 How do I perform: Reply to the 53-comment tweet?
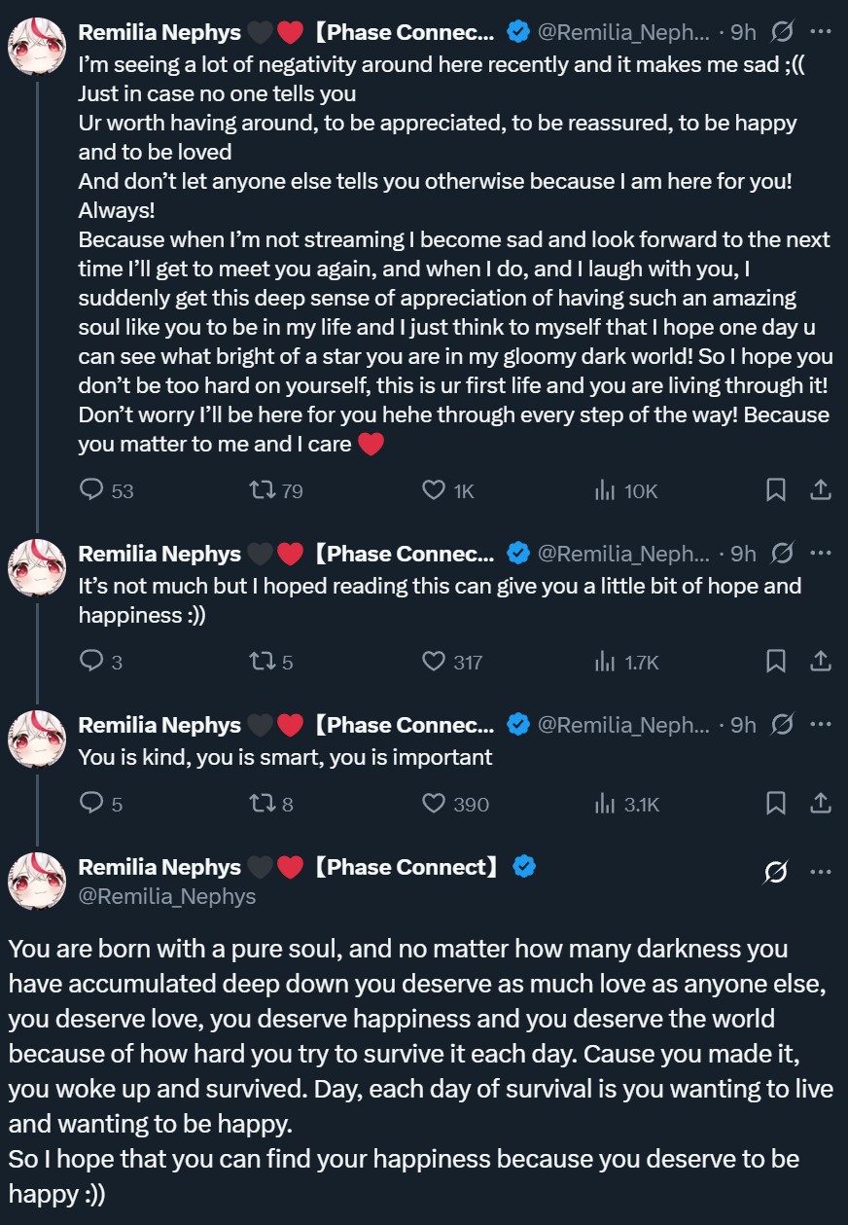(x=91, y=490)
